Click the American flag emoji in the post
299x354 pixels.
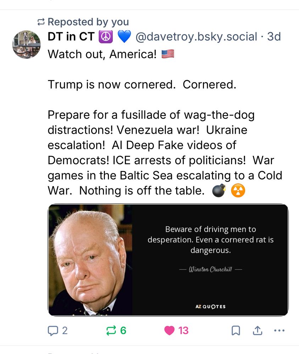coord(168,54)
